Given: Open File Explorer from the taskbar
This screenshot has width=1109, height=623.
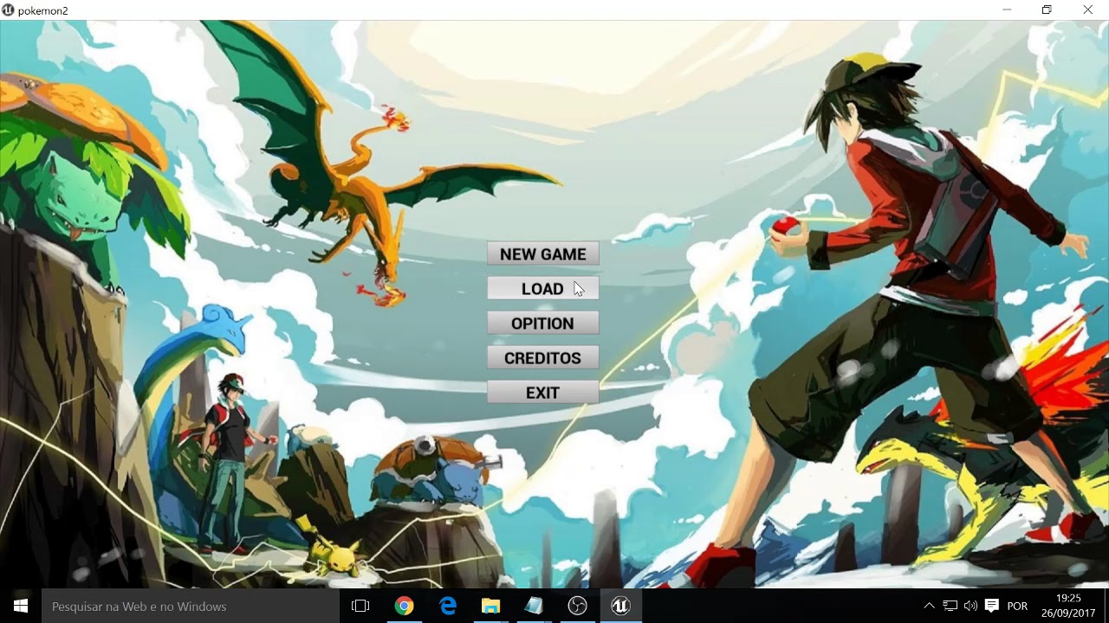Looking at the screenshot, I should pyautogui.click(x=490, y=606).
